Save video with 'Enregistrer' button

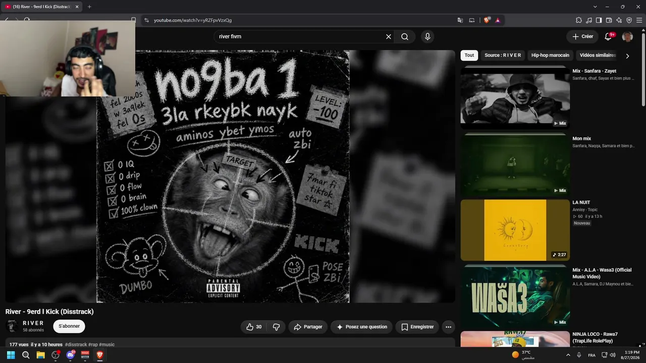pos(417,327)
